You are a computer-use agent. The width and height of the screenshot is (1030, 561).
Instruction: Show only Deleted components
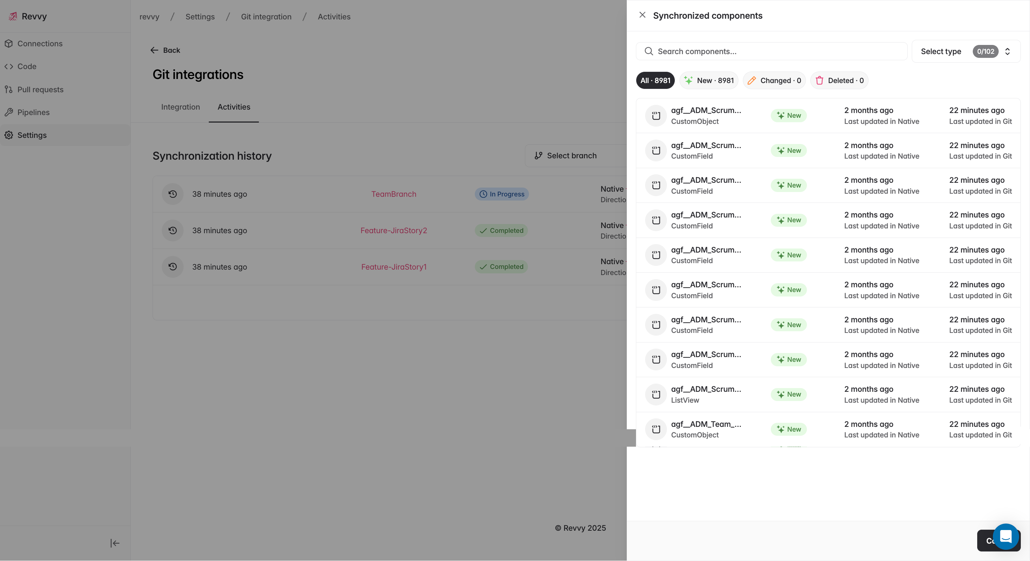[x=839, y=81]
